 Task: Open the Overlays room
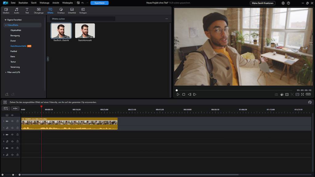point(61,11)
